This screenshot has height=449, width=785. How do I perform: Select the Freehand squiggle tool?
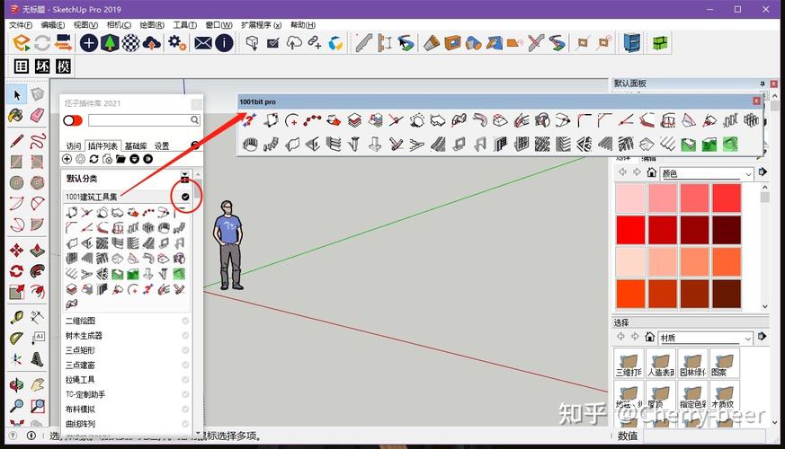[x=37, y=141]
